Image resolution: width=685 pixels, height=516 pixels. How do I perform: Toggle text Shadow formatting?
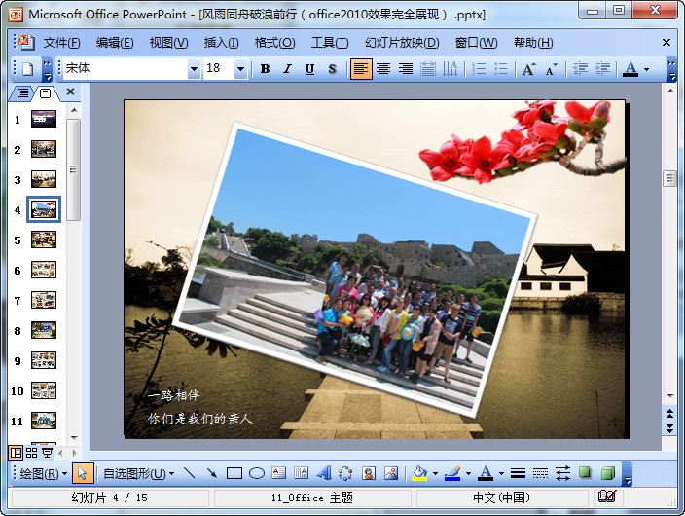[x=332, y=69]
